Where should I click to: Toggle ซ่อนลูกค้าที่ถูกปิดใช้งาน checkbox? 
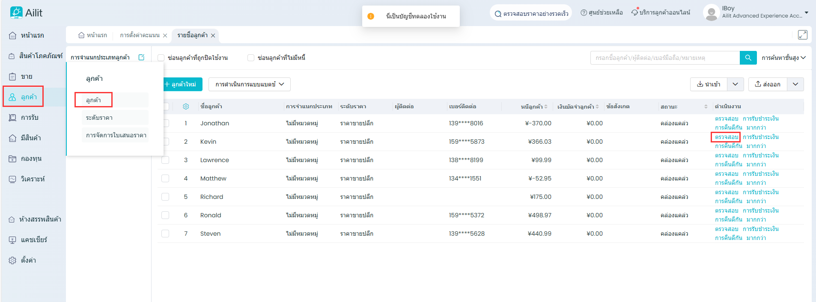(x=161, y=58)
